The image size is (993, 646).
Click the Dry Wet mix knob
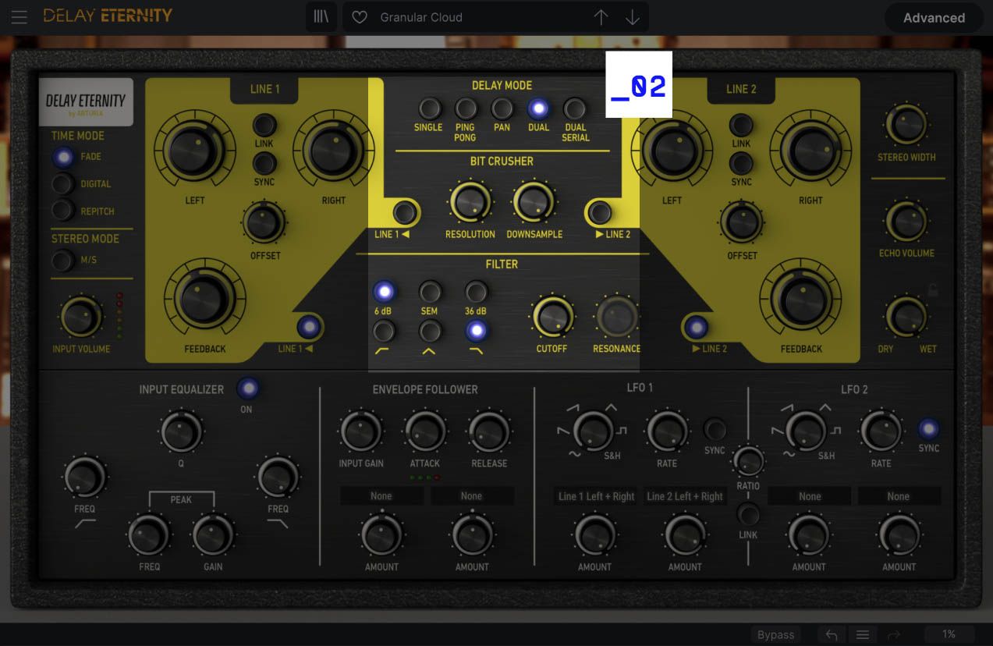906,318
